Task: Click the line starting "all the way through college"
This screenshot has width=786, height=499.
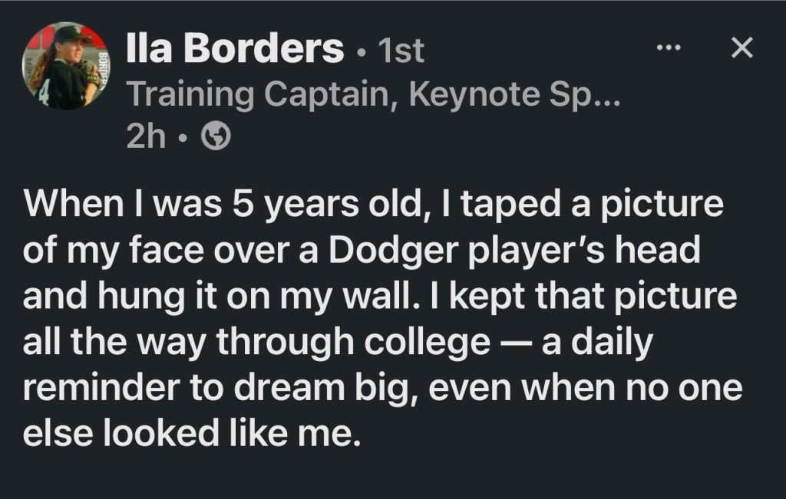Action: (338, 343)
